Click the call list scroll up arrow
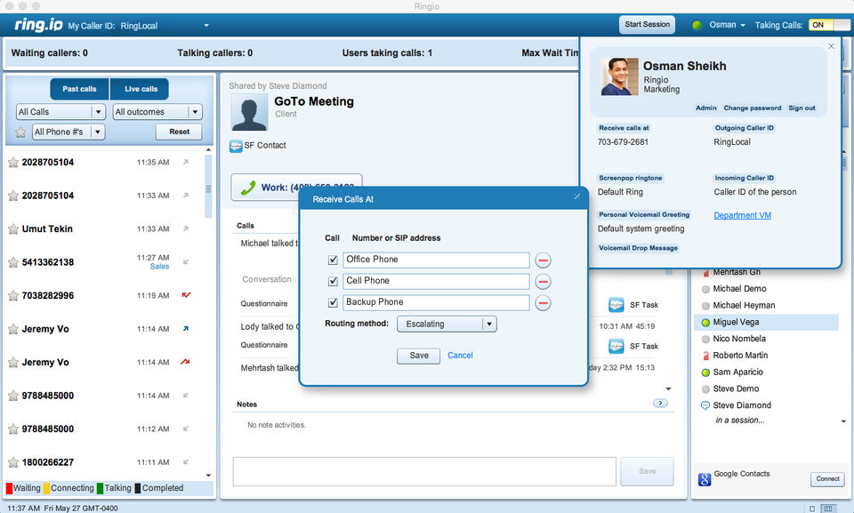 click(x=208, y=149)
